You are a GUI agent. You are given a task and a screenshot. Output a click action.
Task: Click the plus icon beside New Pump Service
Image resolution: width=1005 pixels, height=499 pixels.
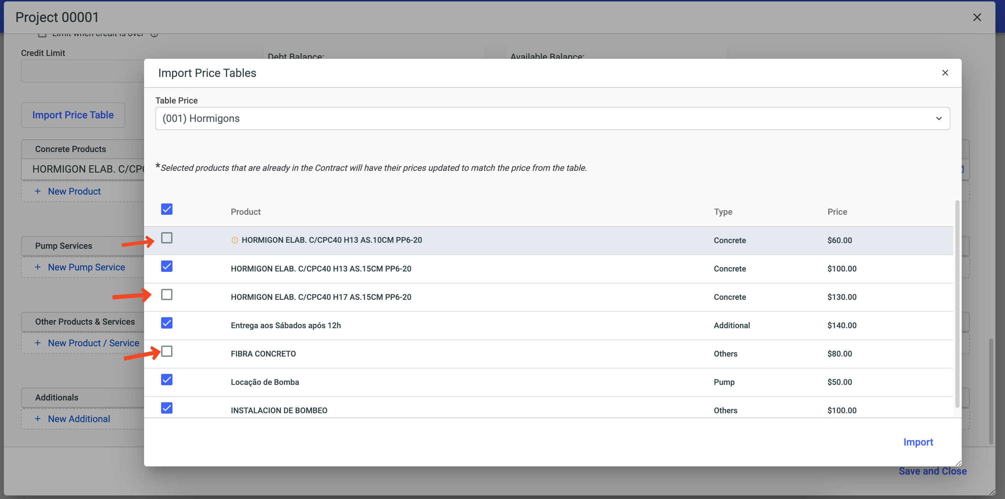38,267
